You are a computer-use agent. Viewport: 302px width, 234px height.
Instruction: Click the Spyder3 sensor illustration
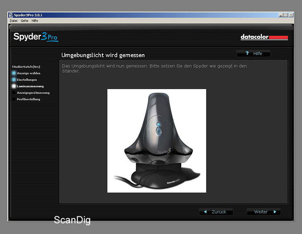tap(157, 141)
